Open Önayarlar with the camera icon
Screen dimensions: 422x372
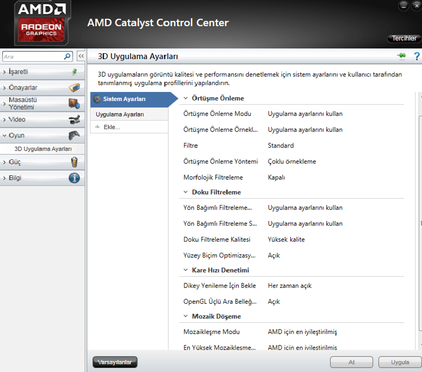pos(74,88)
